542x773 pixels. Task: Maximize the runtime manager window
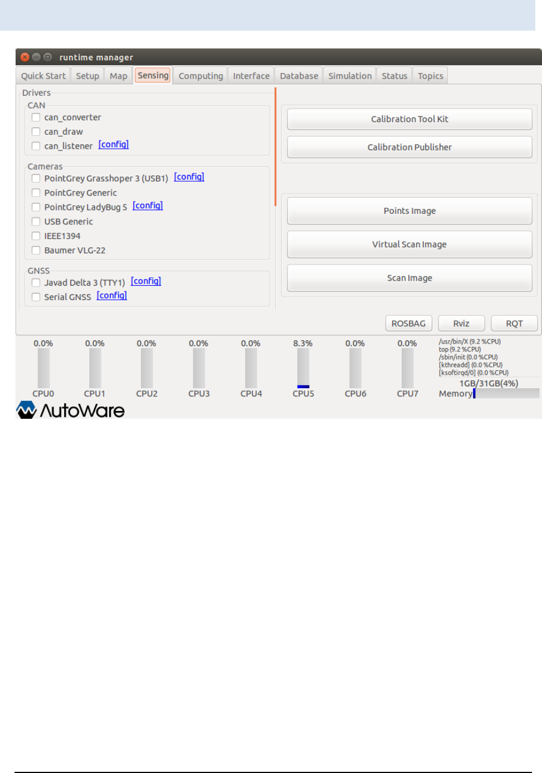pos(48,57)
